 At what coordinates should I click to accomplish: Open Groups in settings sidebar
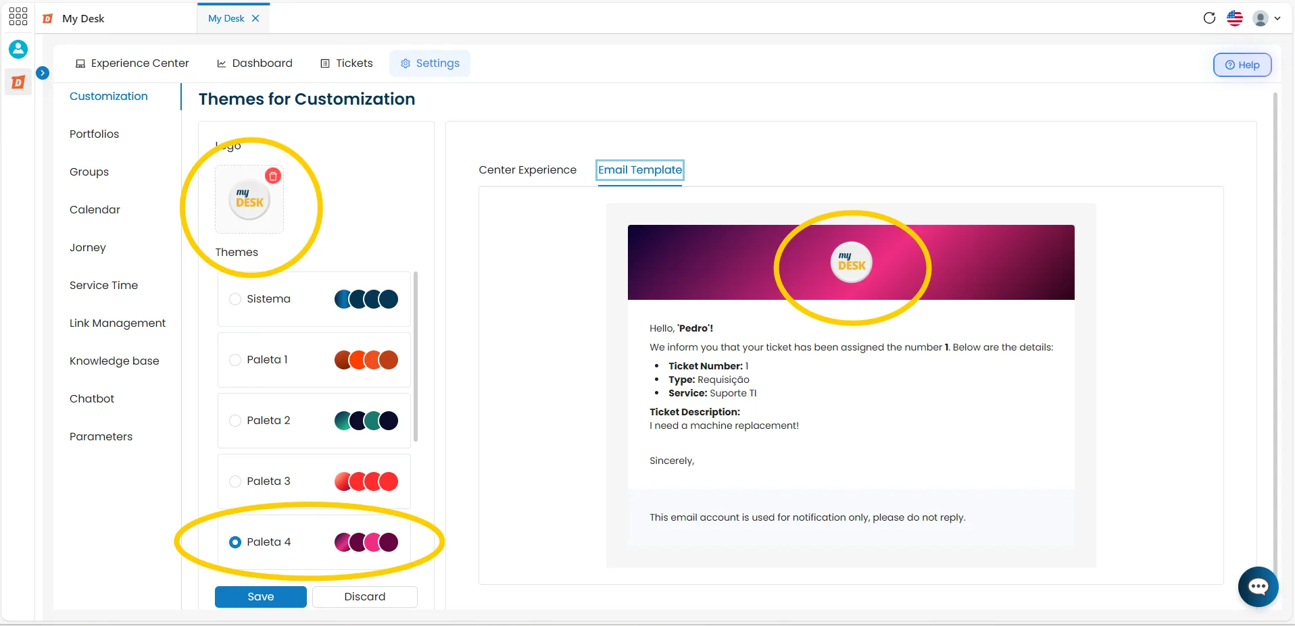click(89, 172)
